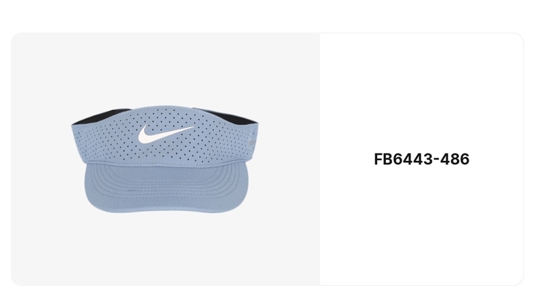The image size is (535, 286).
Task: Select the blue visor product image
Action: 165,159
